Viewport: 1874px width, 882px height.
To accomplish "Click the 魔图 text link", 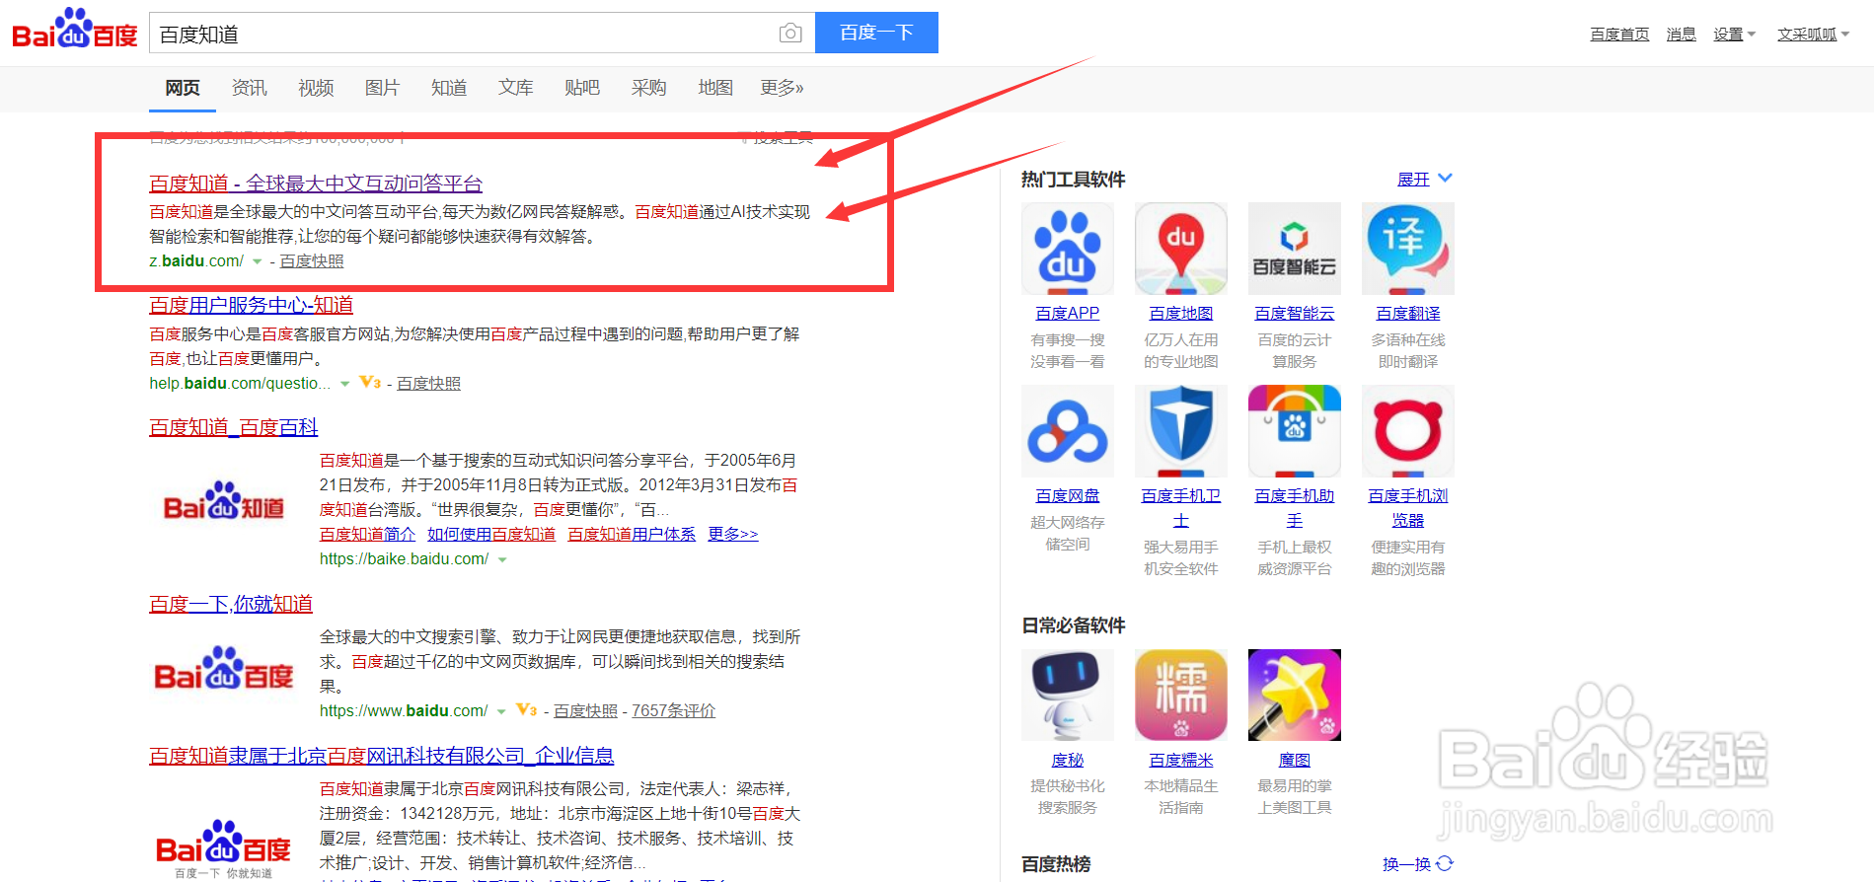I will (x=1295, y=760).
